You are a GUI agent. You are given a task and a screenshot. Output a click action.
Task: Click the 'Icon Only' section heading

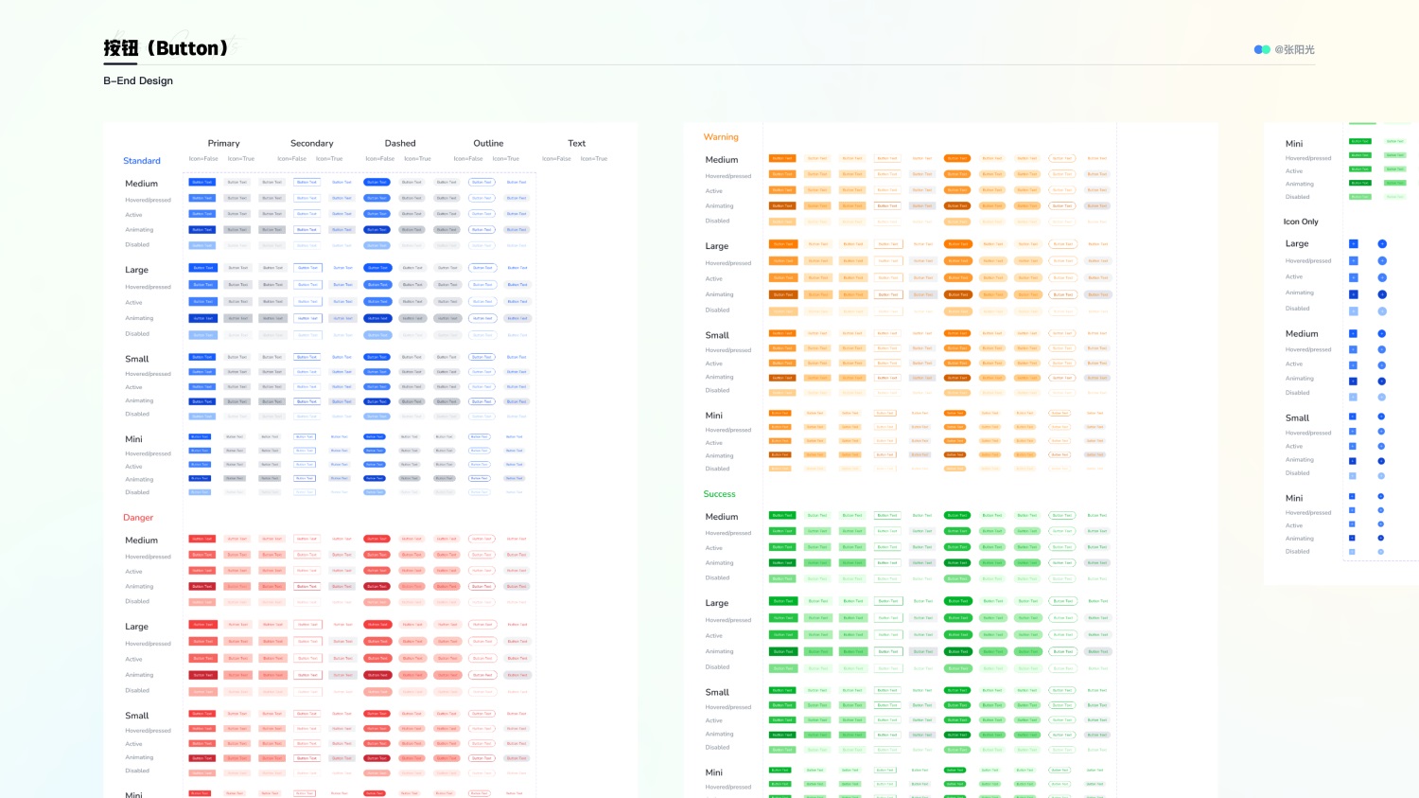1301,222
